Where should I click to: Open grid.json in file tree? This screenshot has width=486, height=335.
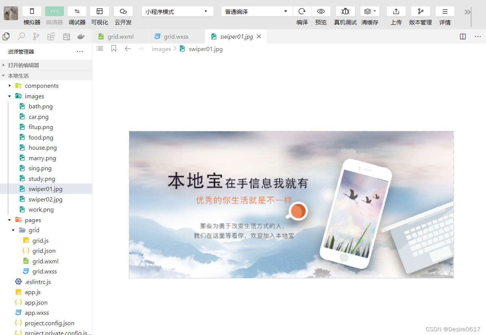point(46,251)
